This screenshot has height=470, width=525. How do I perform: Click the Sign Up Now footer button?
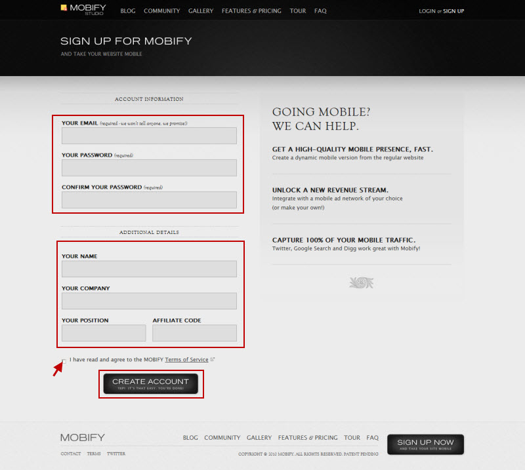pyautogui.click(x=425, y=444)
